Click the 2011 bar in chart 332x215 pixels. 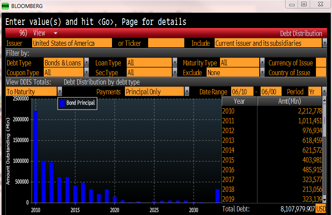(44, 182)
